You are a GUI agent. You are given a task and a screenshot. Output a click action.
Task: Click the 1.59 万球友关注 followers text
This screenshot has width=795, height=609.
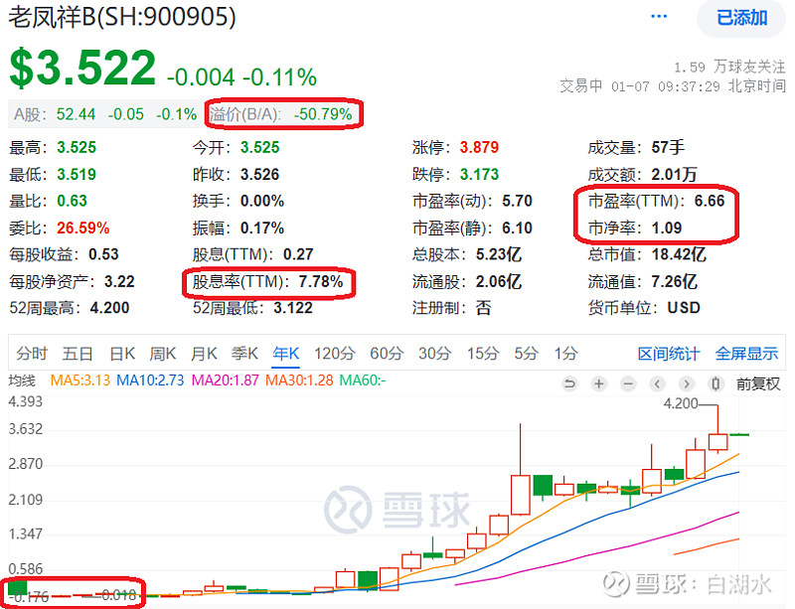(x=729, y=67)
